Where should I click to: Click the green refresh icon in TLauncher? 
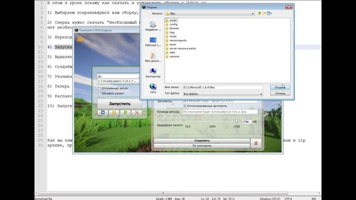[x=125, y=112]
